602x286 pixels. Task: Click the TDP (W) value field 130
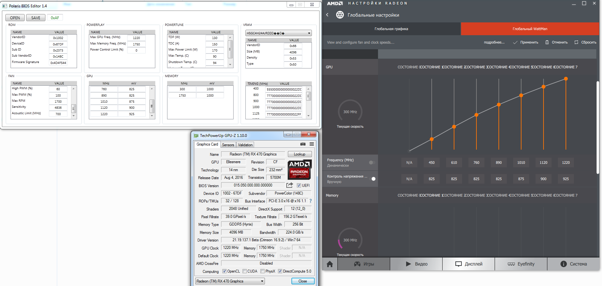point(215,38)
